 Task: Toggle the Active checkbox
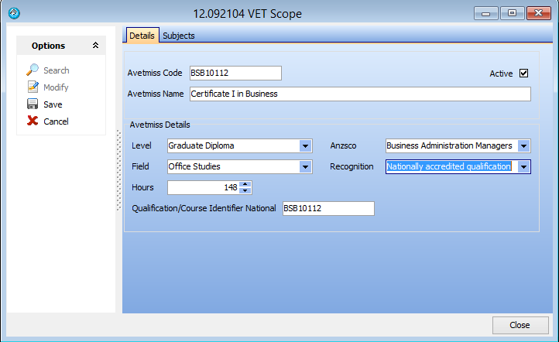(x=523, y=74)
